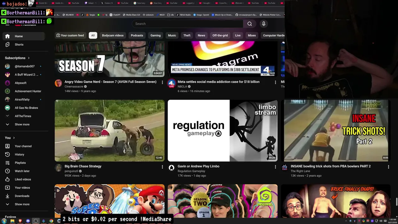398x224 pixels.
Task: Show more items below Downloads
Action: (24, 204)
